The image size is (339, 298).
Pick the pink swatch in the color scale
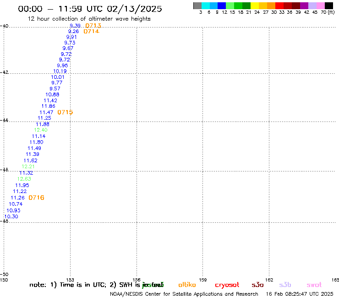[321, 6]
